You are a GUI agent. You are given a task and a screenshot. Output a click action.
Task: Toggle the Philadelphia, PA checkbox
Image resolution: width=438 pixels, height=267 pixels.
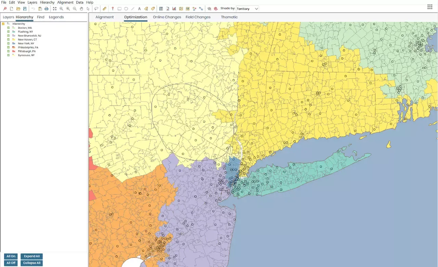tap(8, 48)
